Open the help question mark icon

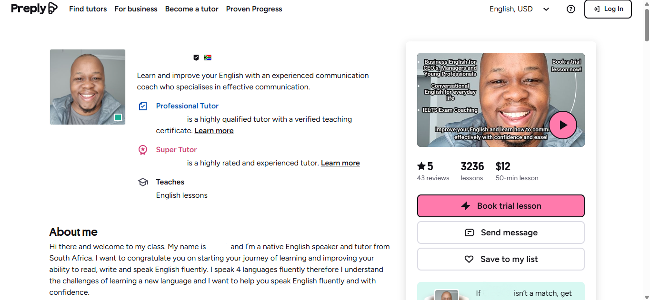click(570, 9)
